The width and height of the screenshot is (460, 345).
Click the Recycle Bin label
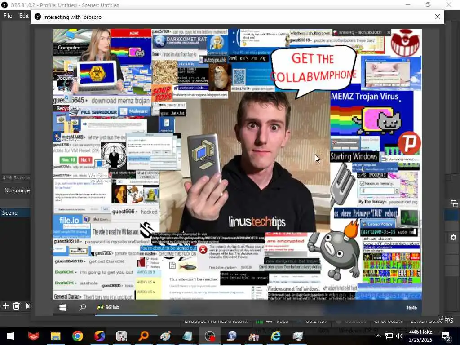(x=68, y=108)
